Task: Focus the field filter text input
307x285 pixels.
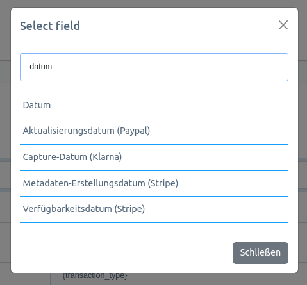Action: click(x=154, y=67)
